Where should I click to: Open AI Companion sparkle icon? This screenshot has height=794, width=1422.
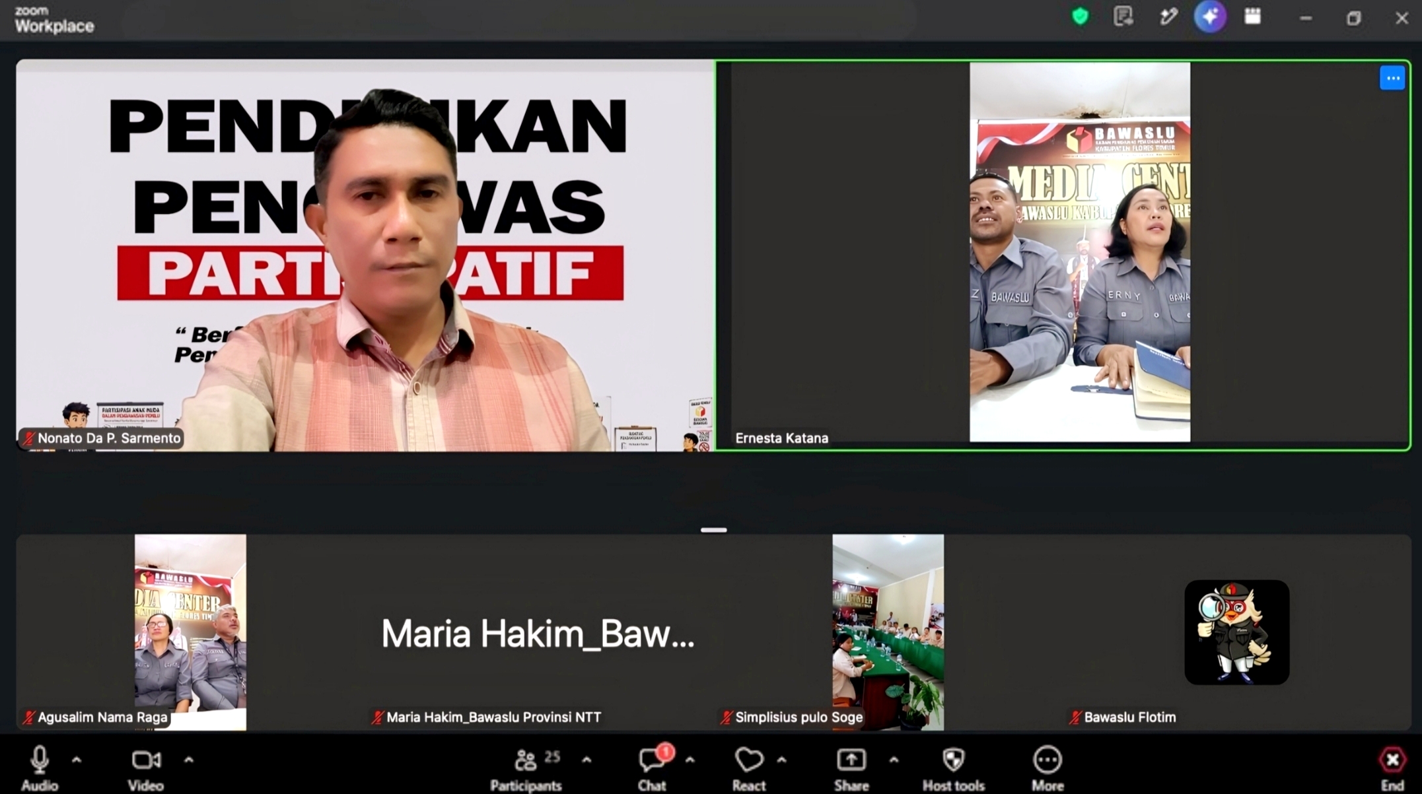tap(1210, 17)
